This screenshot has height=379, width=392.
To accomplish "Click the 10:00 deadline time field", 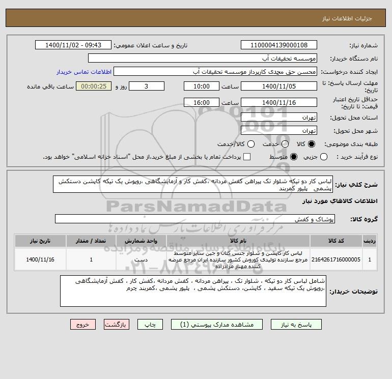I will [x=202, y=86].
